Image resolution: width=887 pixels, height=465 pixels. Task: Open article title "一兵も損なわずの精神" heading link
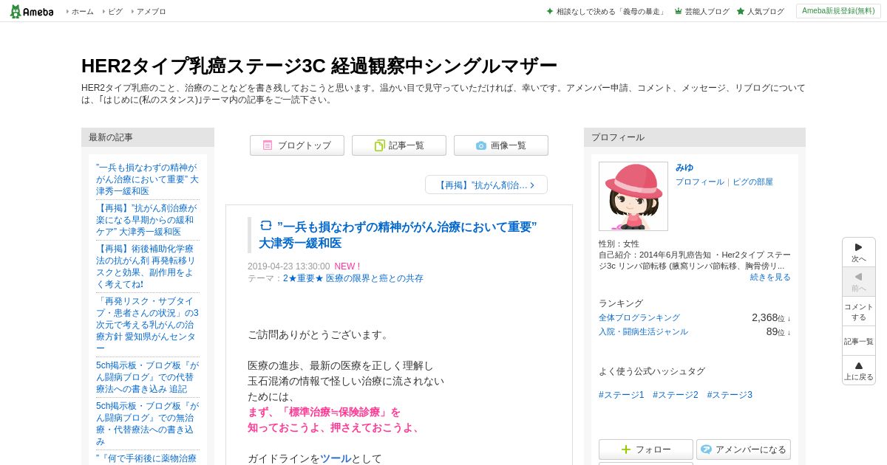tap(398, 235)
